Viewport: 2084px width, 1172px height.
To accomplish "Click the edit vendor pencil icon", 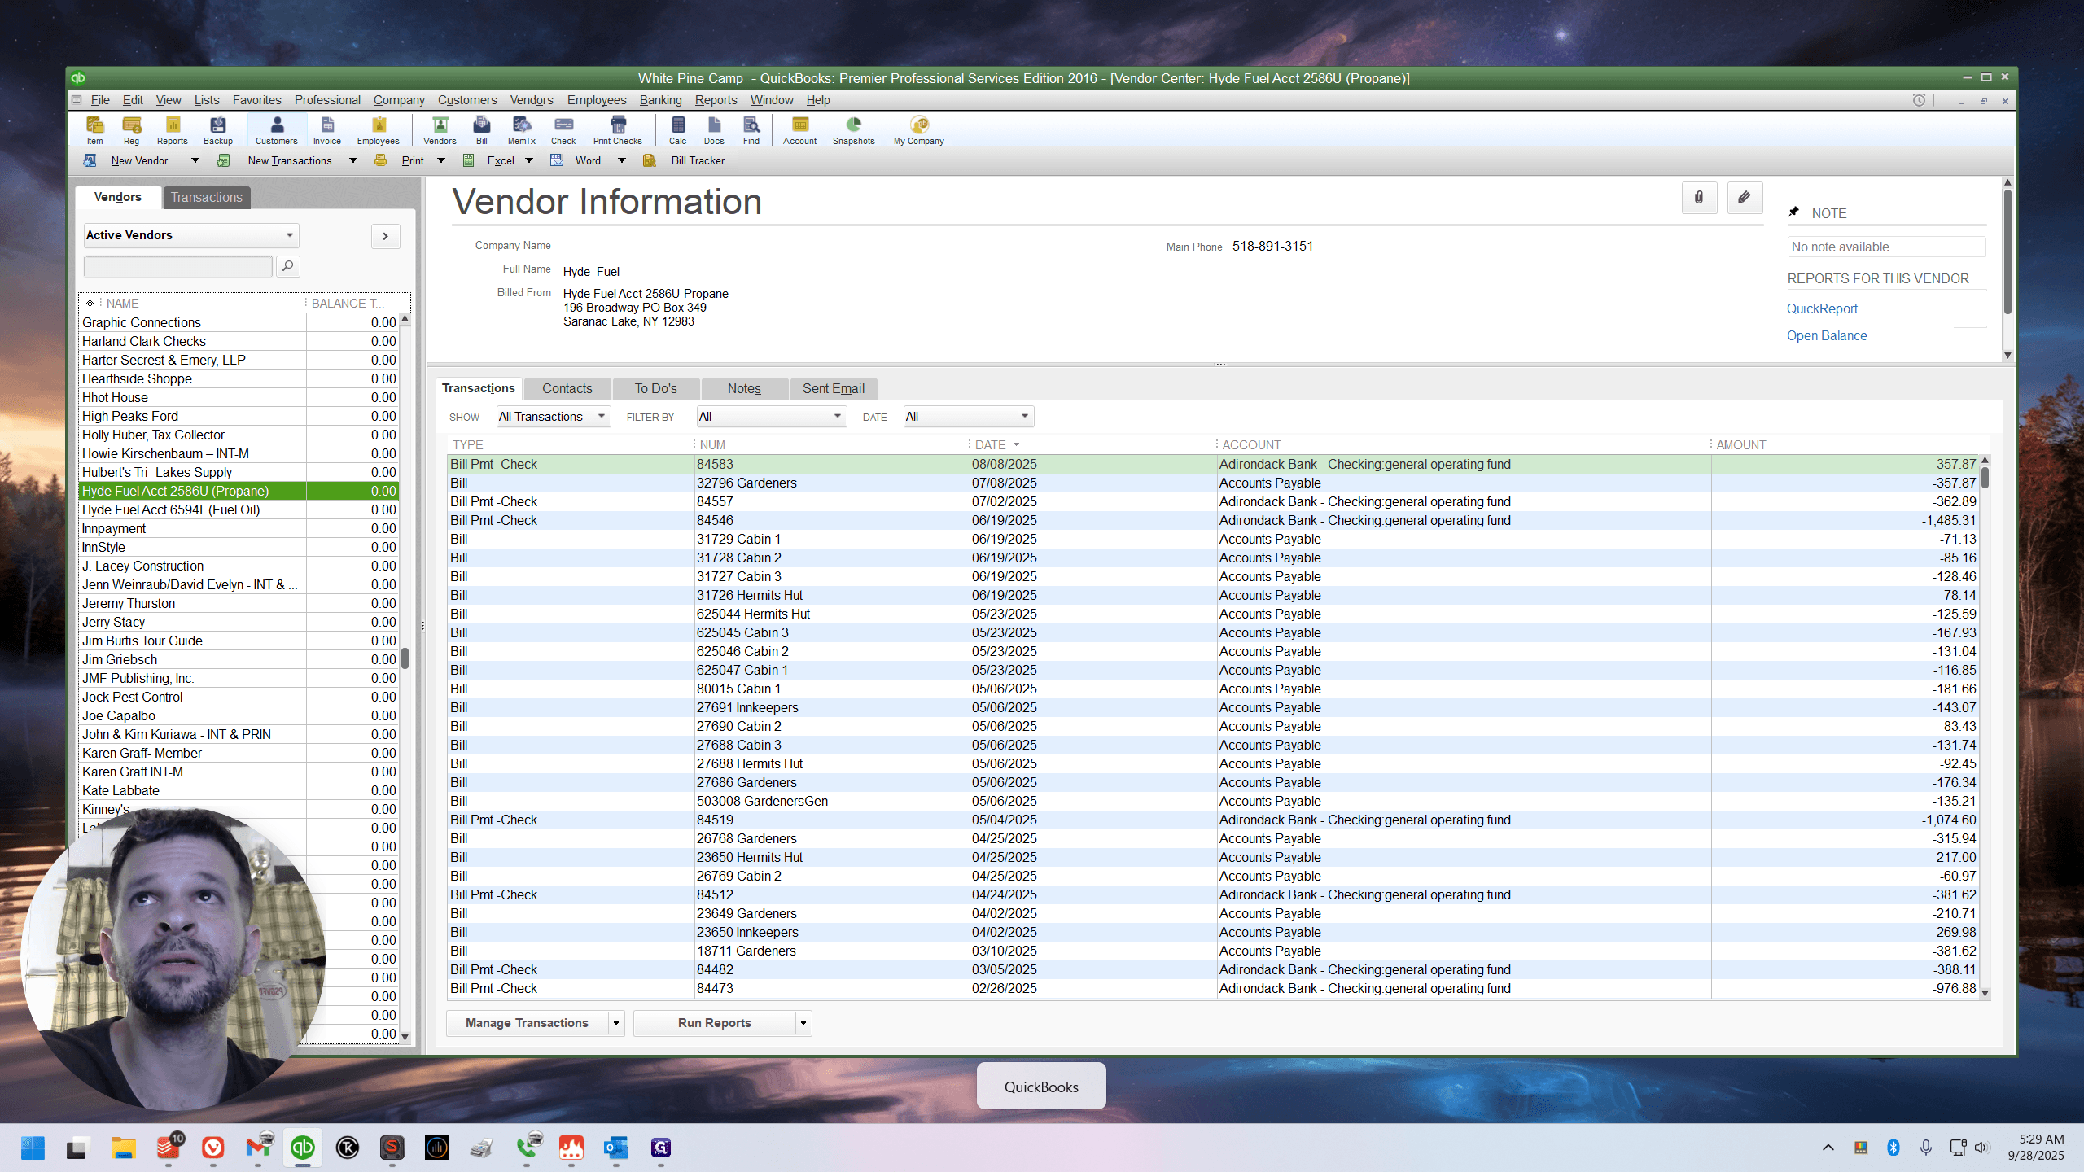I will (x=1745, y=198).
